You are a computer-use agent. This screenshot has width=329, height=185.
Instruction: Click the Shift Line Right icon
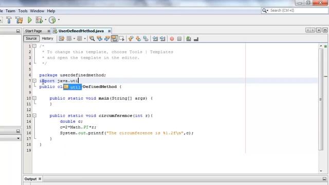pos(162,39)
